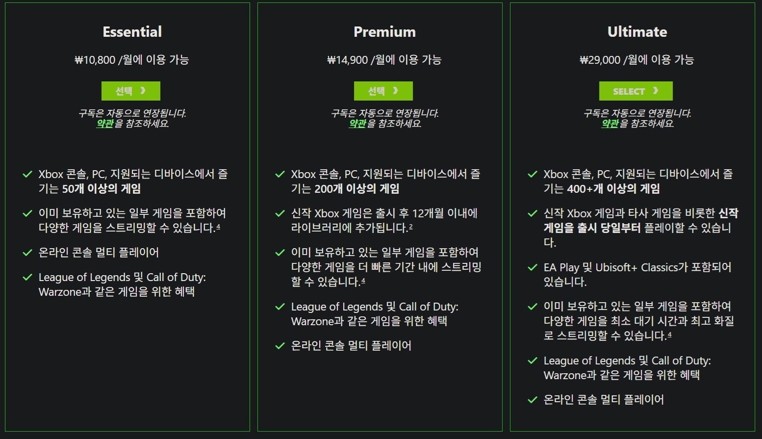Click the checkmark beside Essential 50개 이상의 게임

(27, 174)
